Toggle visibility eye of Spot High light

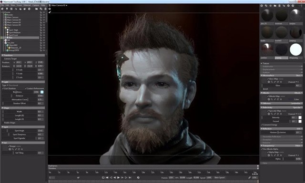coord(44,30)
